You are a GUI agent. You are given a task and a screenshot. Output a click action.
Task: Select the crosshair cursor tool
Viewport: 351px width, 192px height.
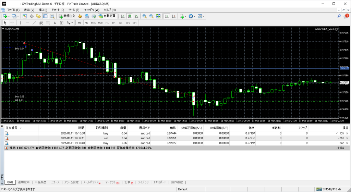[12, 23]
